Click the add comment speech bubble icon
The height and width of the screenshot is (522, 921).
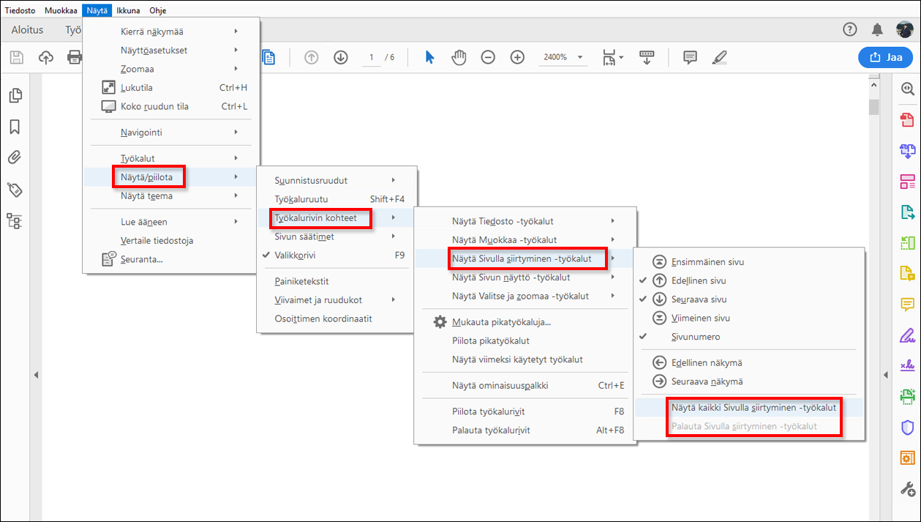coord(690,57)
